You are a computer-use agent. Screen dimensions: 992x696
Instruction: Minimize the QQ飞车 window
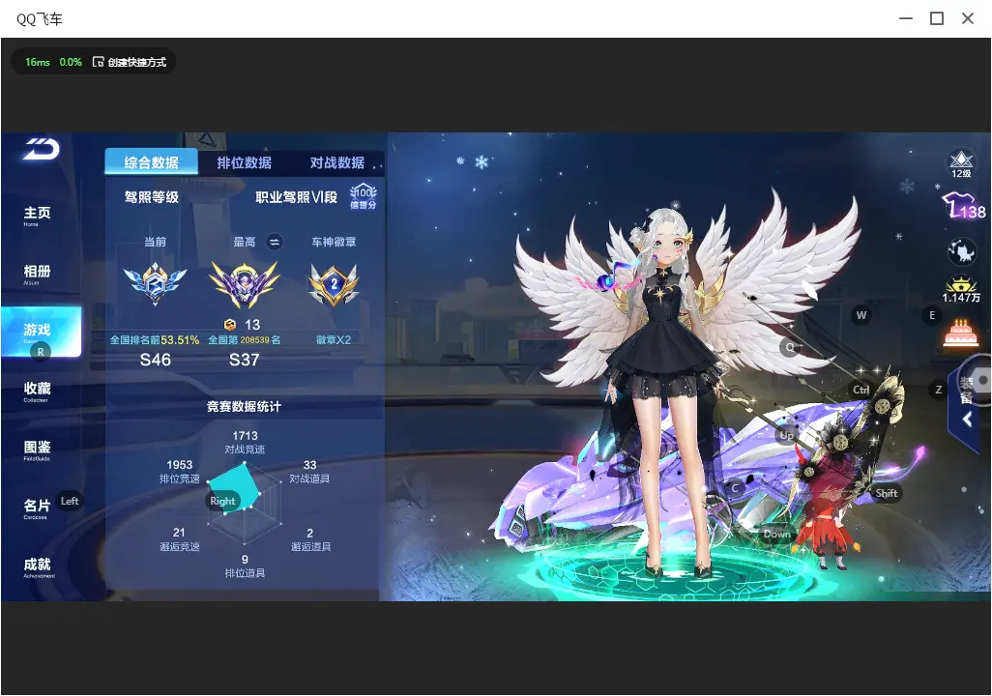[x=906, y=18]
